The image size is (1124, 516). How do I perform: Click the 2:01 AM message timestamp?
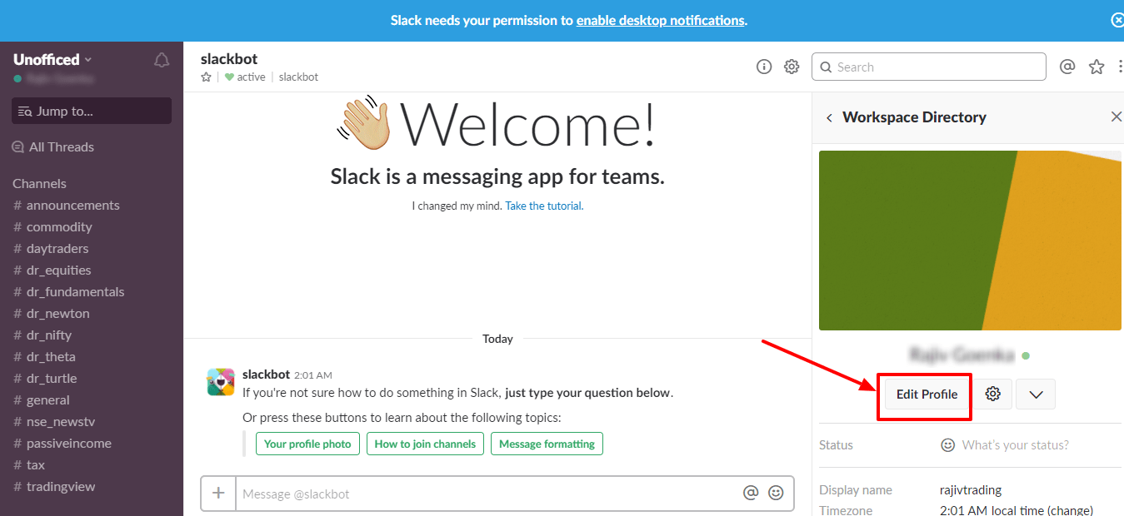coord(313,375)
